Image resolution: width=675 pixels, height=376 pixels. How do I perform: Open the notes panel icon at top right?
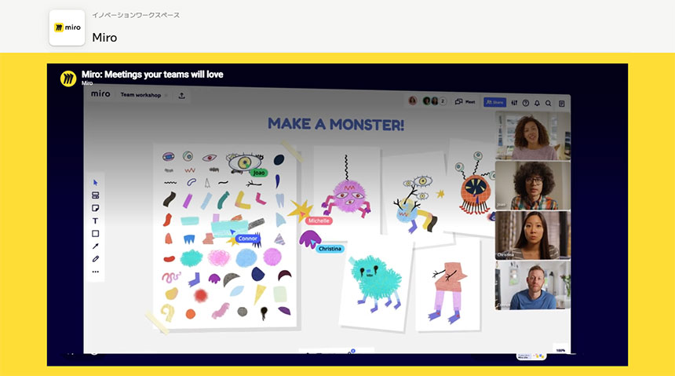(562, 104)
